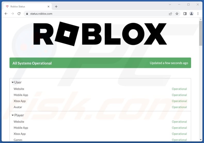Click the scrollbar down arrow
The width and height of the screenshot is (204, 143).
tap(201, 140)
